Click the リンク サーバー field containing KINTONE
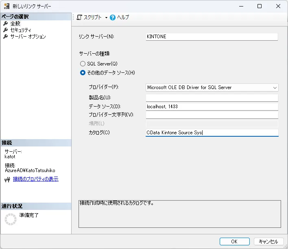 pyautogui.click(x=212, y=37)
